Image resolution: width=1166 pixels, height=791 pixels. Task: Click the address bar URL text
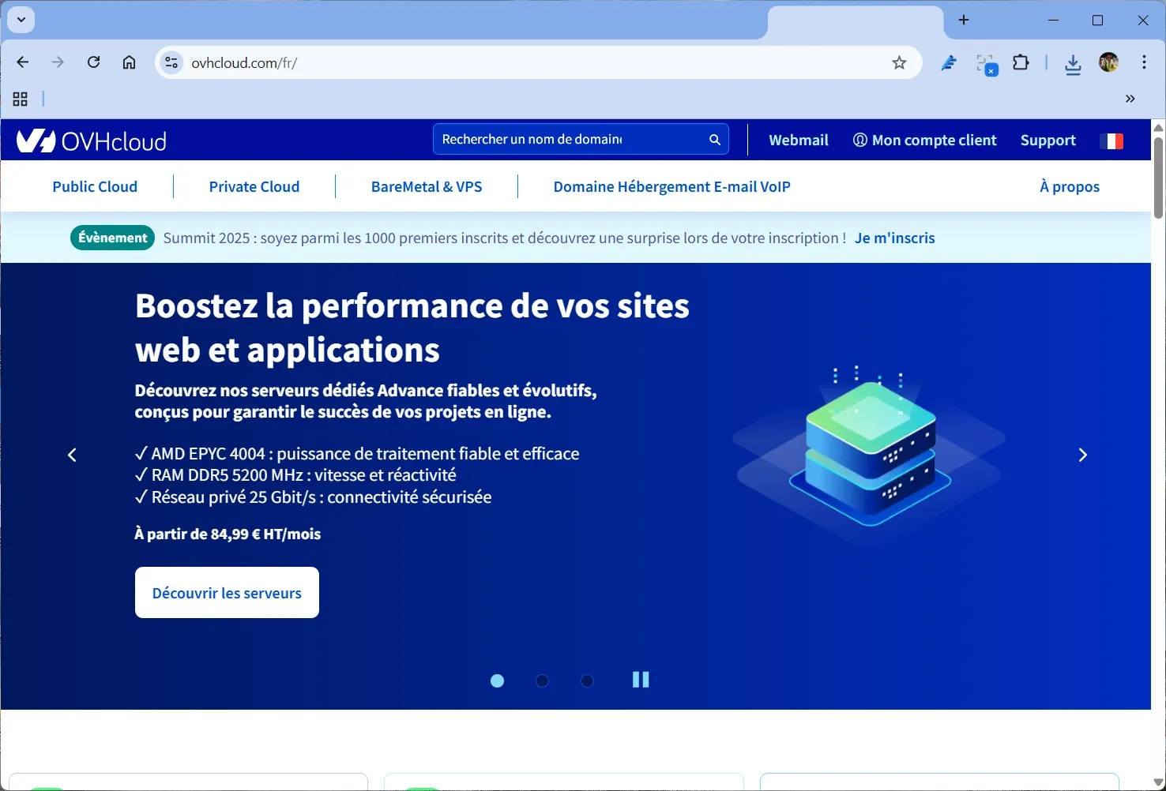[x=244, y=62]
